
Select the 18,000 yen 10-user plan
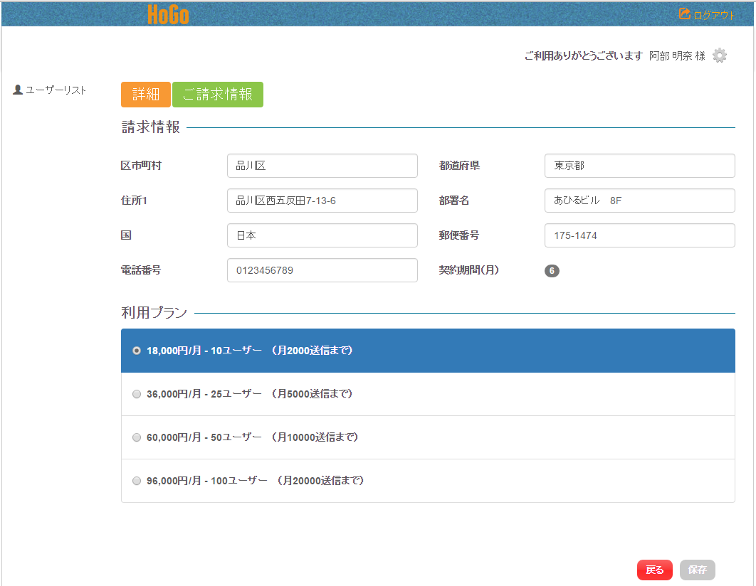(137, 351)
